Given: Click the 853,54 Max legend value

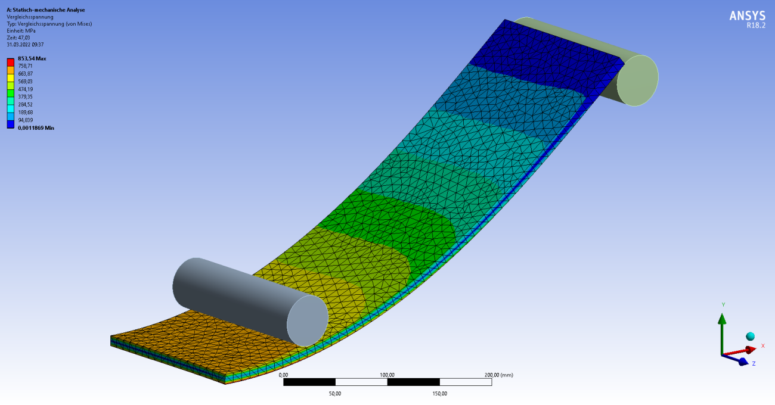Looking at the screenshot, I should [32, 58].
